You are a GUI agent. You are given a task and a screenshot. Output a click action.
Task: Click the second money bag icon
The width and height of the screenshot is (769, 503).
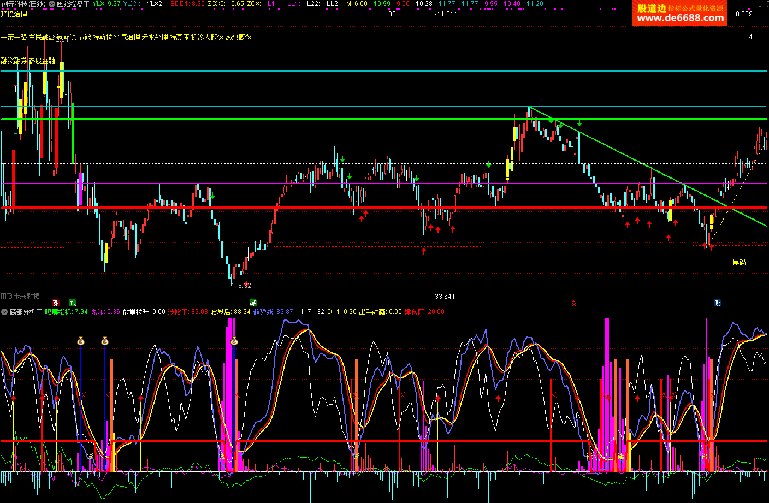105,341
